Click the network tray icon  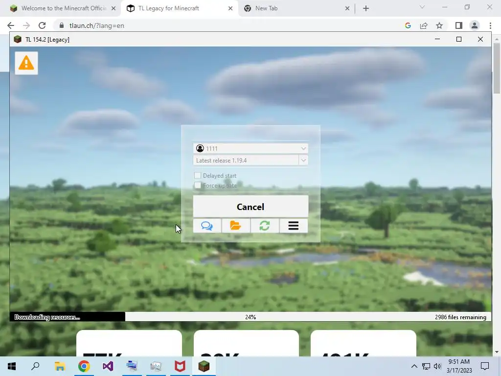[426, 366]
